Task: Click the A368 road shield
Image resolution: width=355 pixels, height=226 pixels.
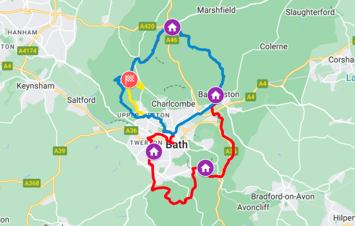Action: [32, 183]
